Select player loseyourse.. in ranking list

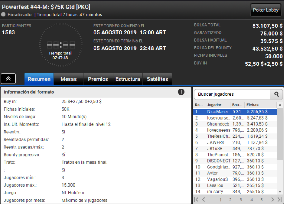pos(235,118)
